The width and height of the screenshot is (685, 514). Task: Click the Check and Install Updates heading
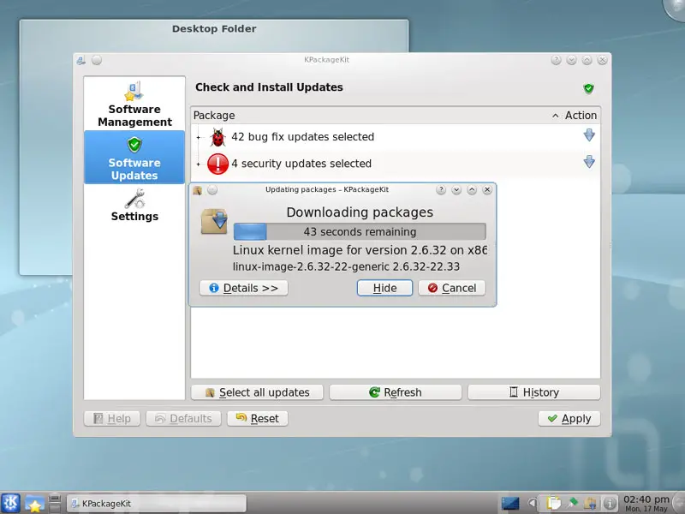pos(269,87)
